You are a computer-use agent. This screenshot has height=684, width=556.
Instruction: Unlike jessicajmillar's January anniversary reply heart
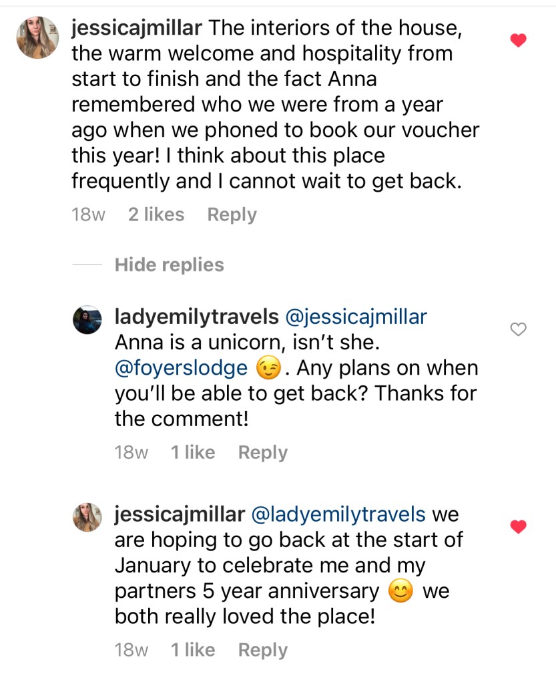click(x=519, y=527)
